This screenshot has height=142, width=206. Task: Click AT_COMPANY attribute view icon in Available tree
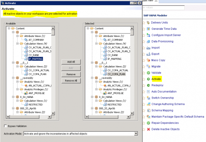(26, 40)
